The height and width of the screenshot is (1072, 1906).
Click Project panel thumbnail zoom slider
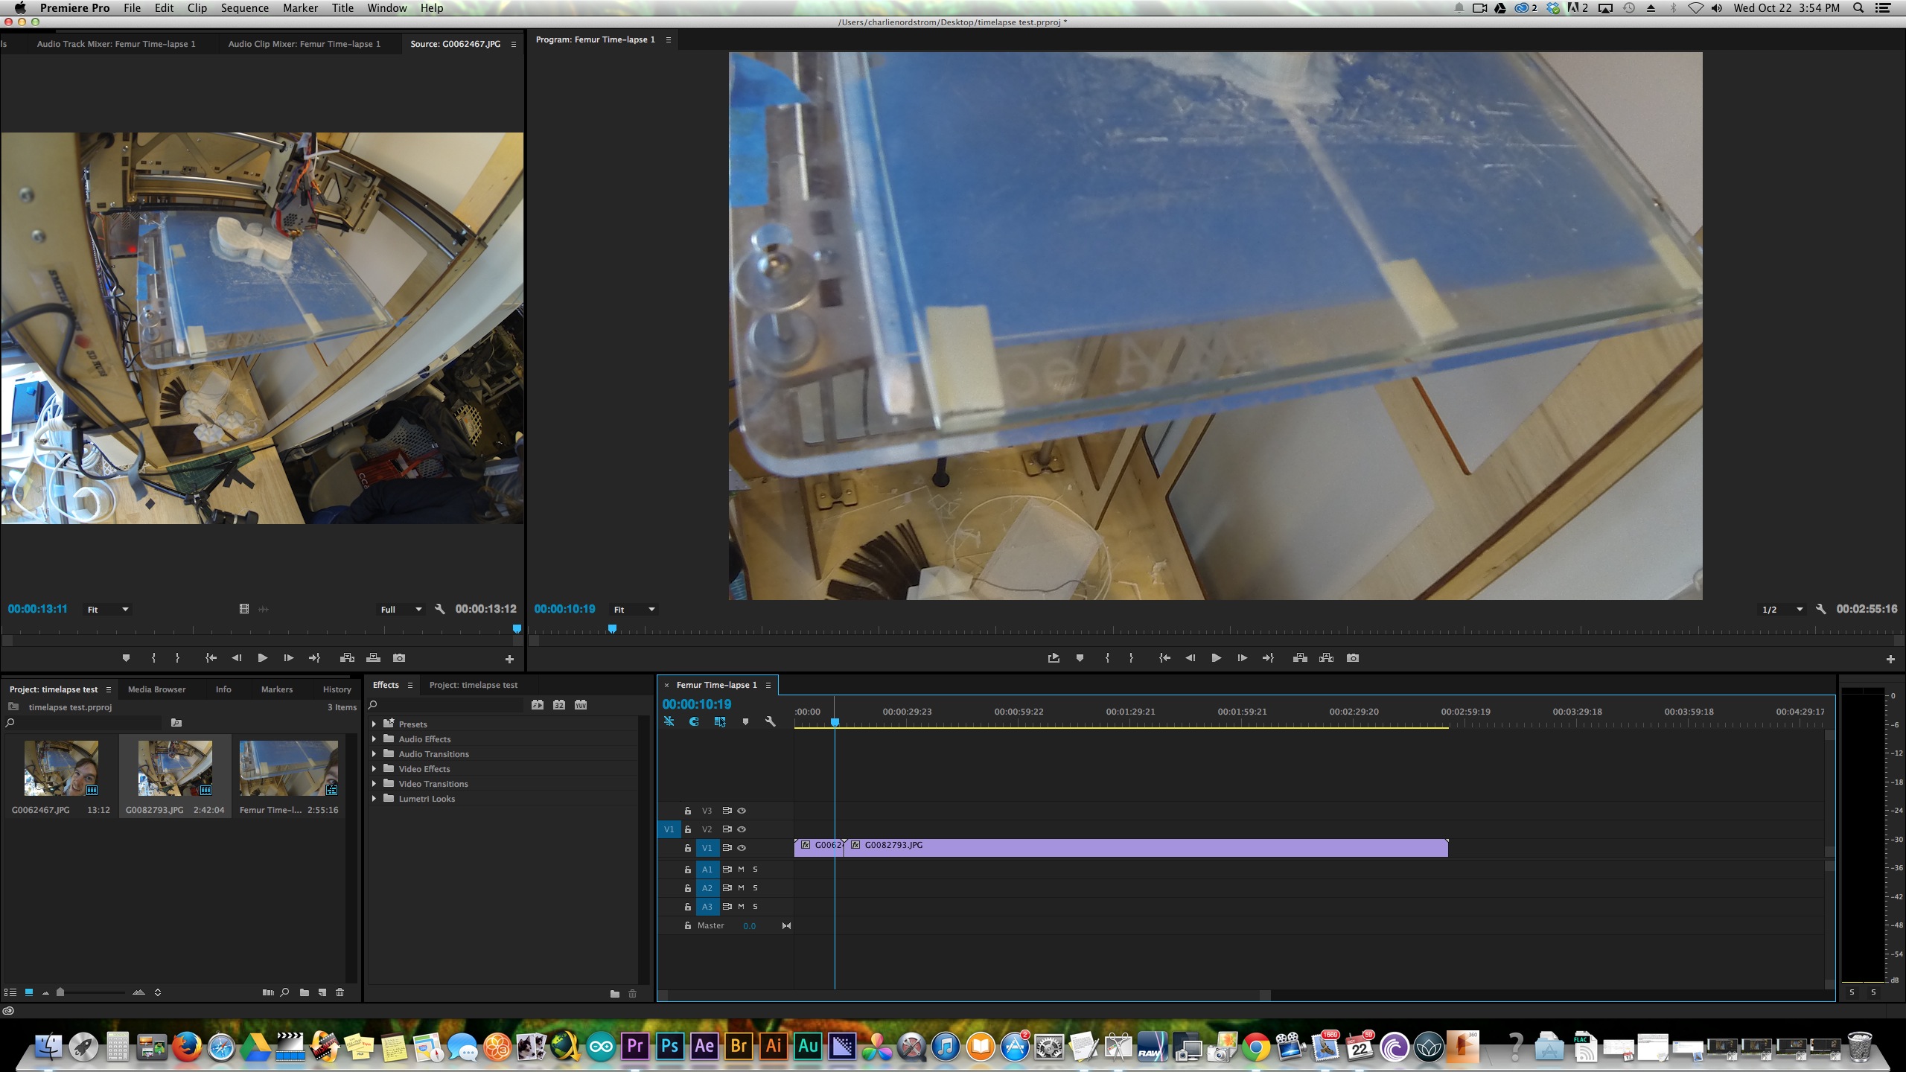point(60,992)
